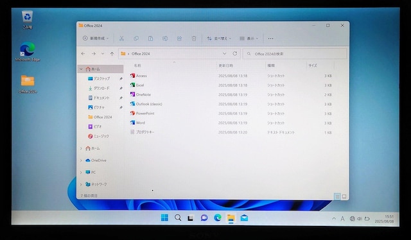Open Chat icon on taskbar
This screenshot has width=411, height=240.
click(204, 218)
